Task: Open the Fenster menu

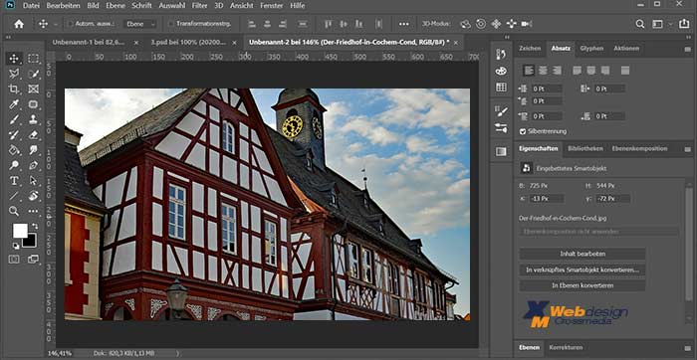Action: tap(272, 6)
